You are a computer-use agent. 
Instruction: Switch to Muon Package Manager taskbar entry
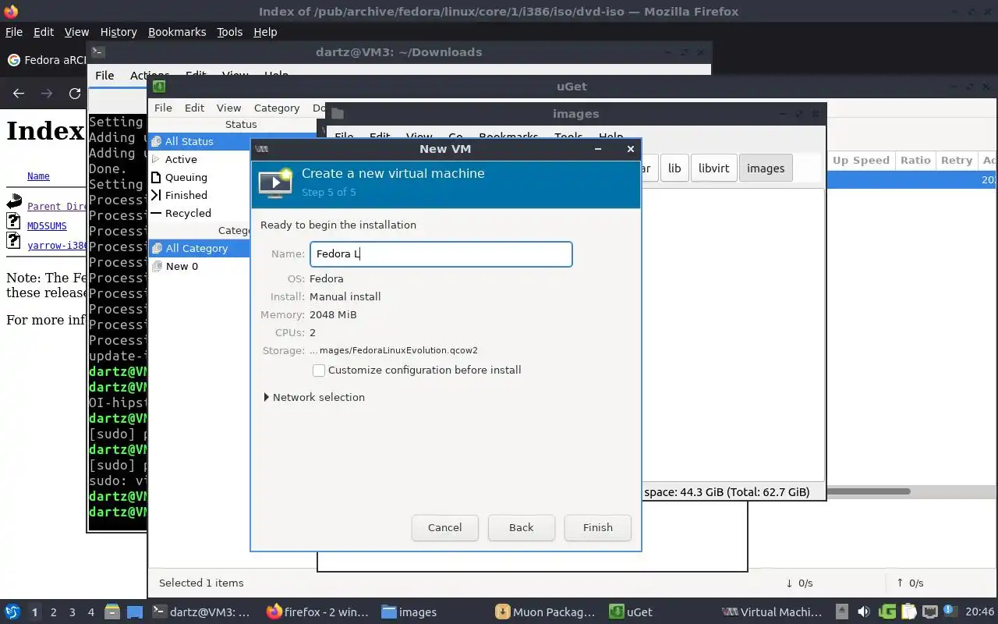(x=547, y=612)
